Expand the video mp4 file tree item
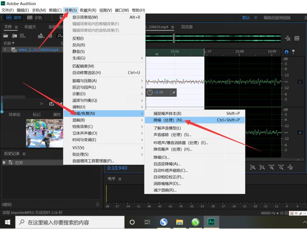The image size is (307, 229). pos(5,50)
